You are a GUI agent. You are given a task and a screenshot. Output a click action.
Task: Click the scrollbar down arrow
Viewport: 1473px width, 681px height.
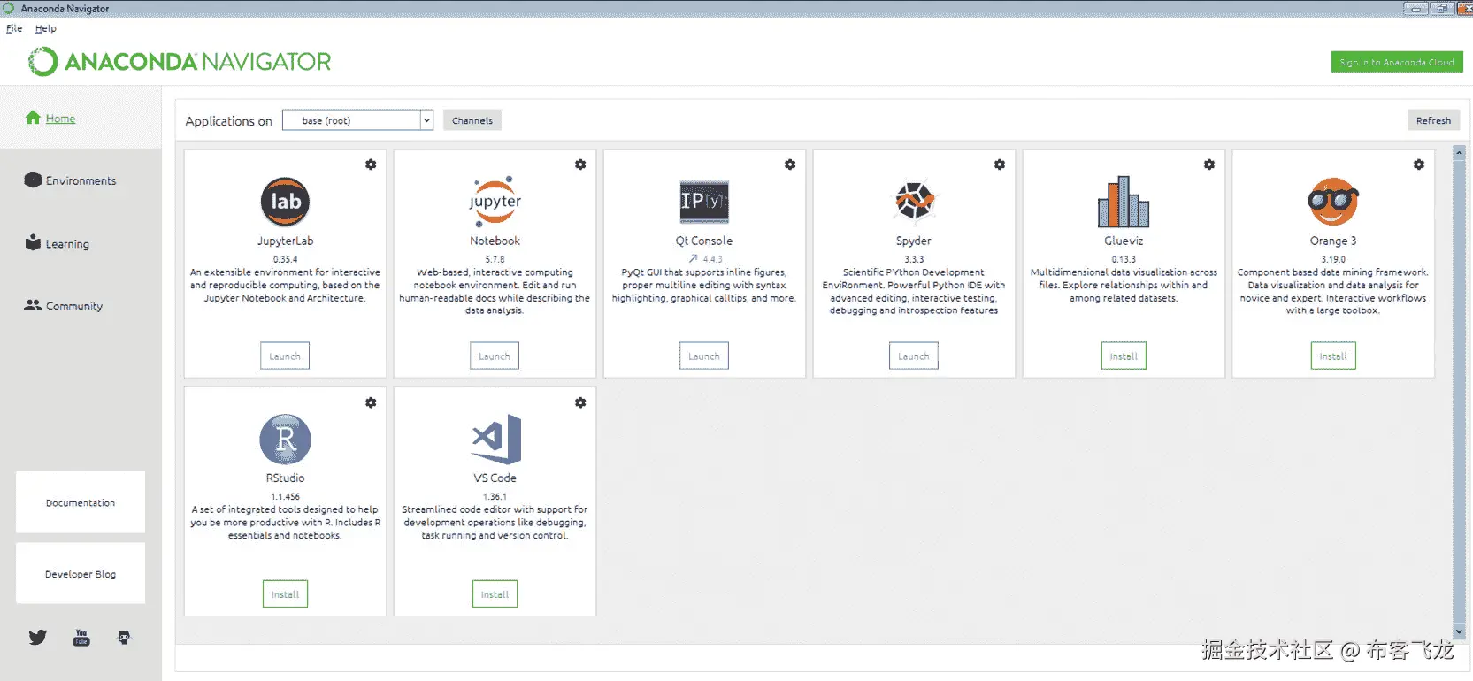coord(1460,632)
